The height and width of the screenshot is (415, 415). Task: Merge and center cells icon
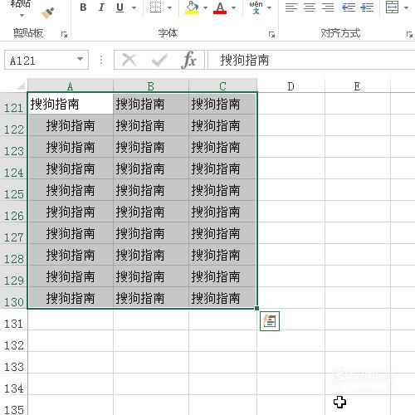coord(393,7)
